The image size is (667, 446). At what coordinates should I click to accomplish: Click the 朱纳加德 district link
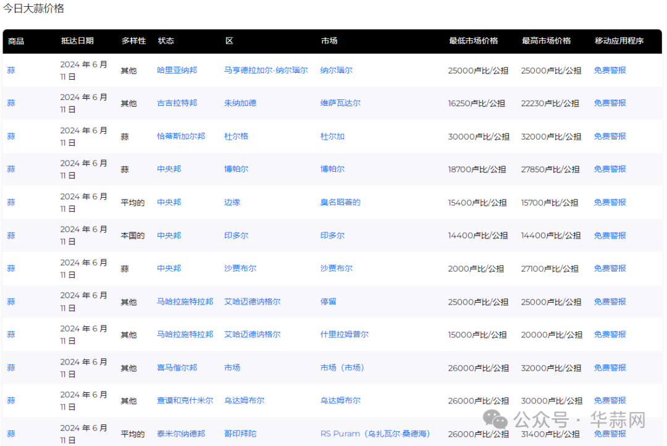(x=240, y=103)
